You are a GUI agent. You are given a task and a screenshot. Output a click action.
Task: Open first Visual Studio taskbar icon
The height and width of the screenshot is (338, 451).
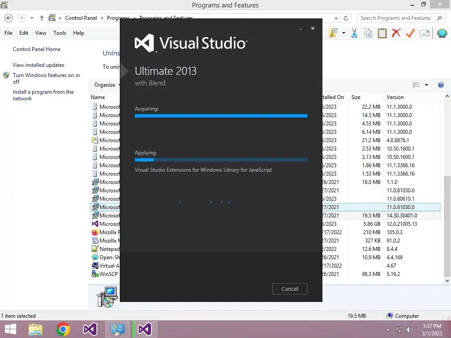pos(90,329)
